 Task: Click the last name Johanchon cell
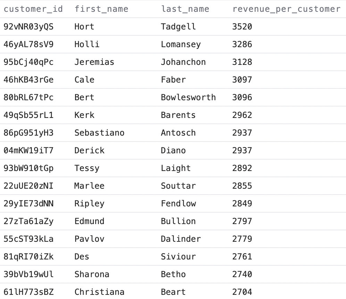(183, 62)
